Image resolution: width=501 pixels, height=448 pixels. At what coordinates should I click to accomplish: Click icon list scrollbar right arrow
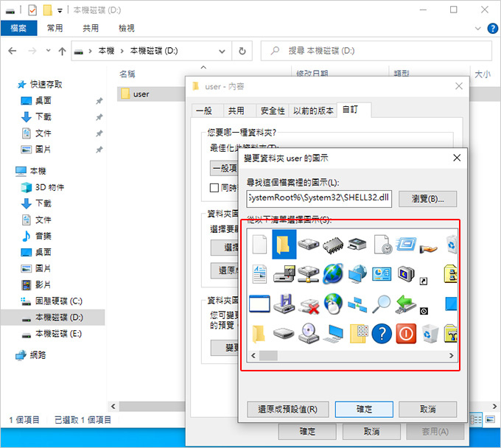click(451, 356)
